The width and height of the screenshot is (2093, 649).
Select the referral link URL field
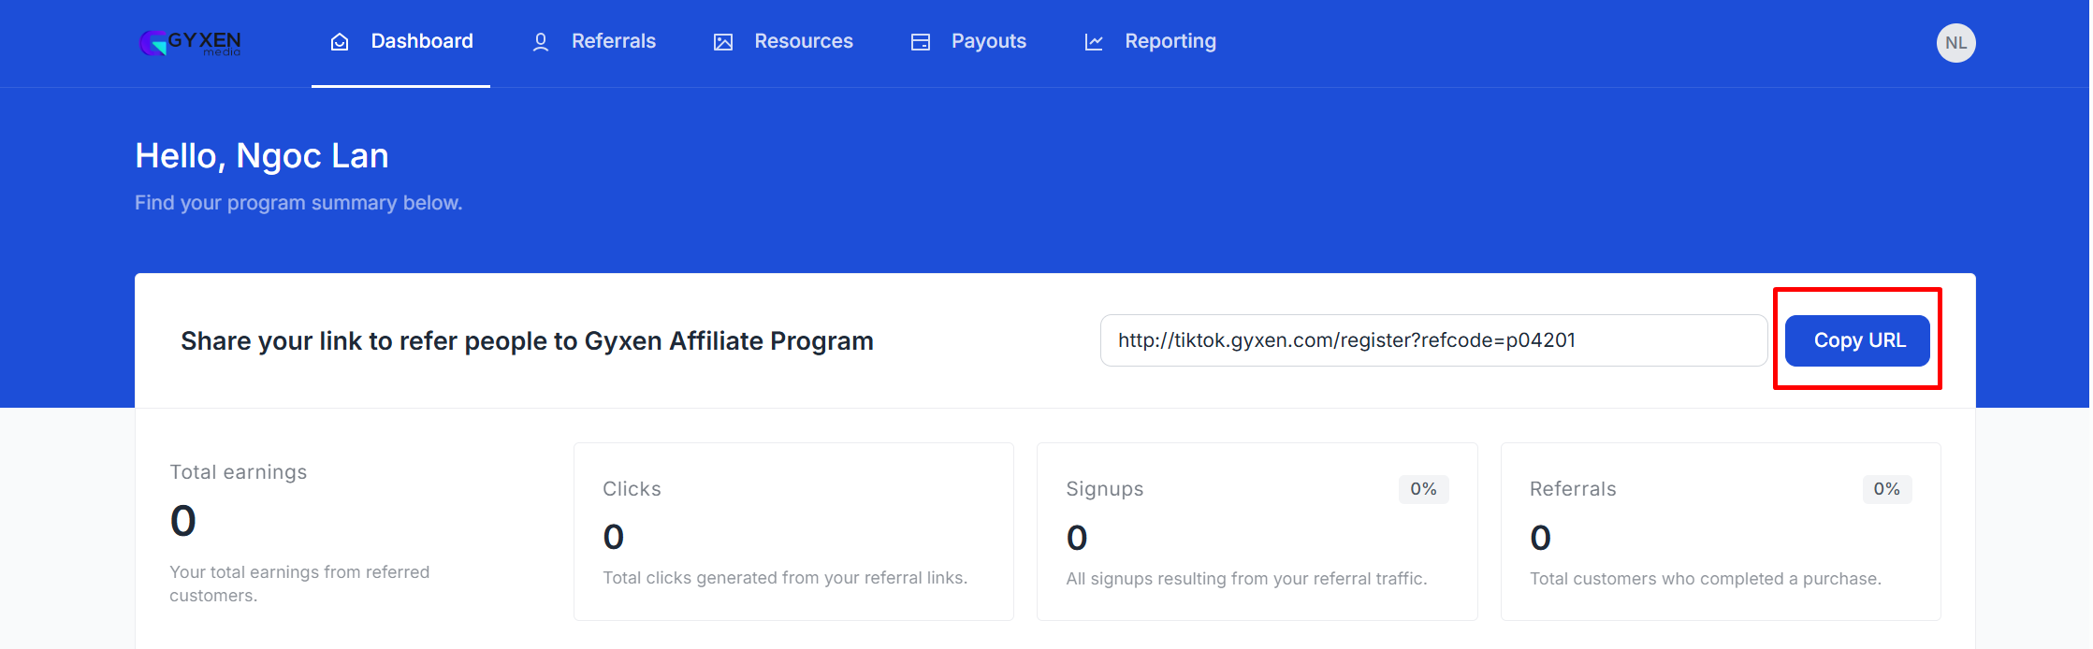1433,340
